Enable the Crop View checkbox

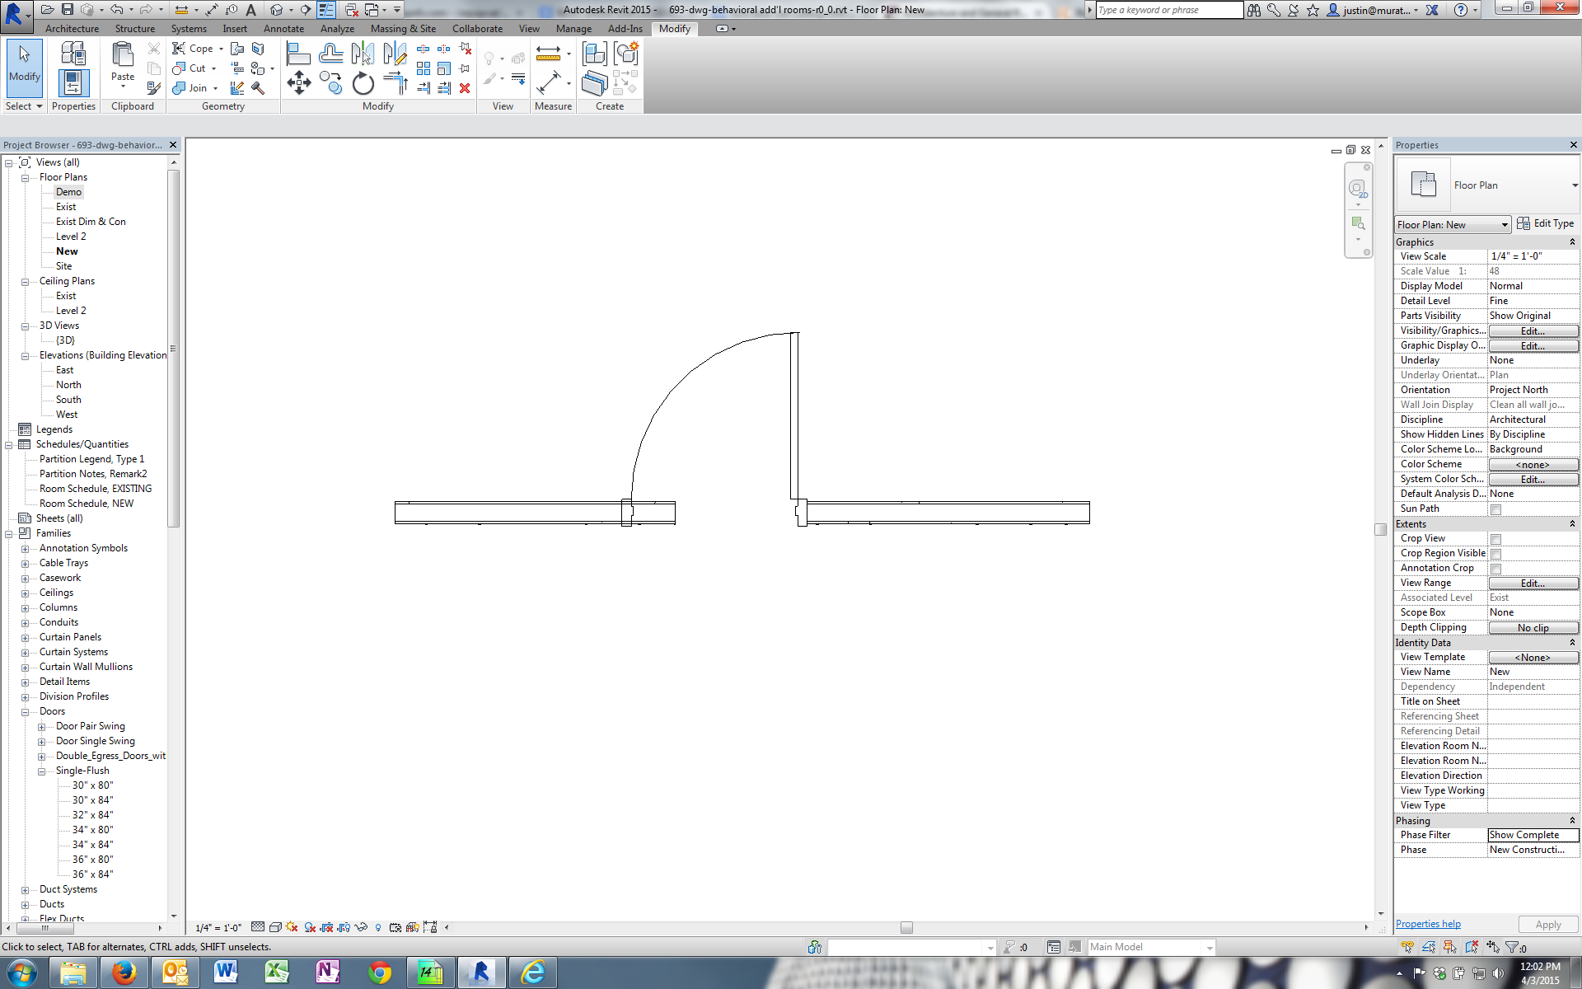[x=1495, y=539]
